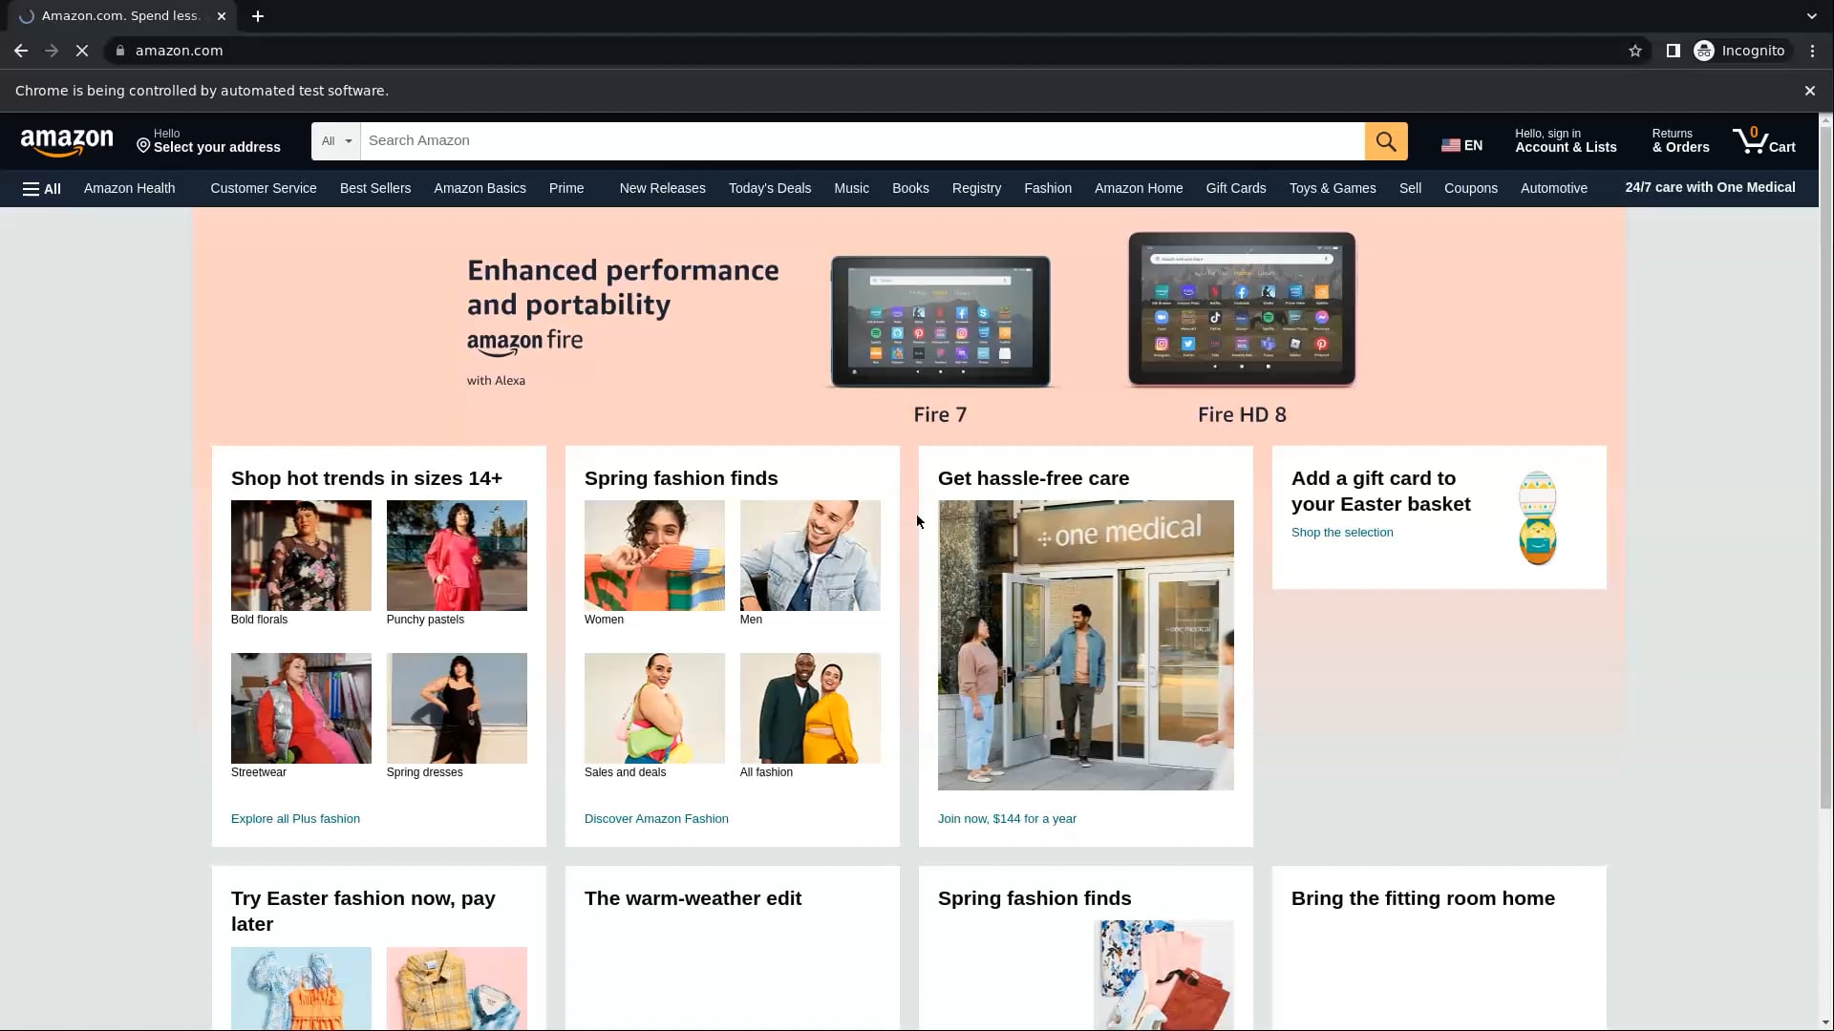Open Amazon Health nav item
1834x1031 pixels.
pyautogui.click(x=130, y=188)
